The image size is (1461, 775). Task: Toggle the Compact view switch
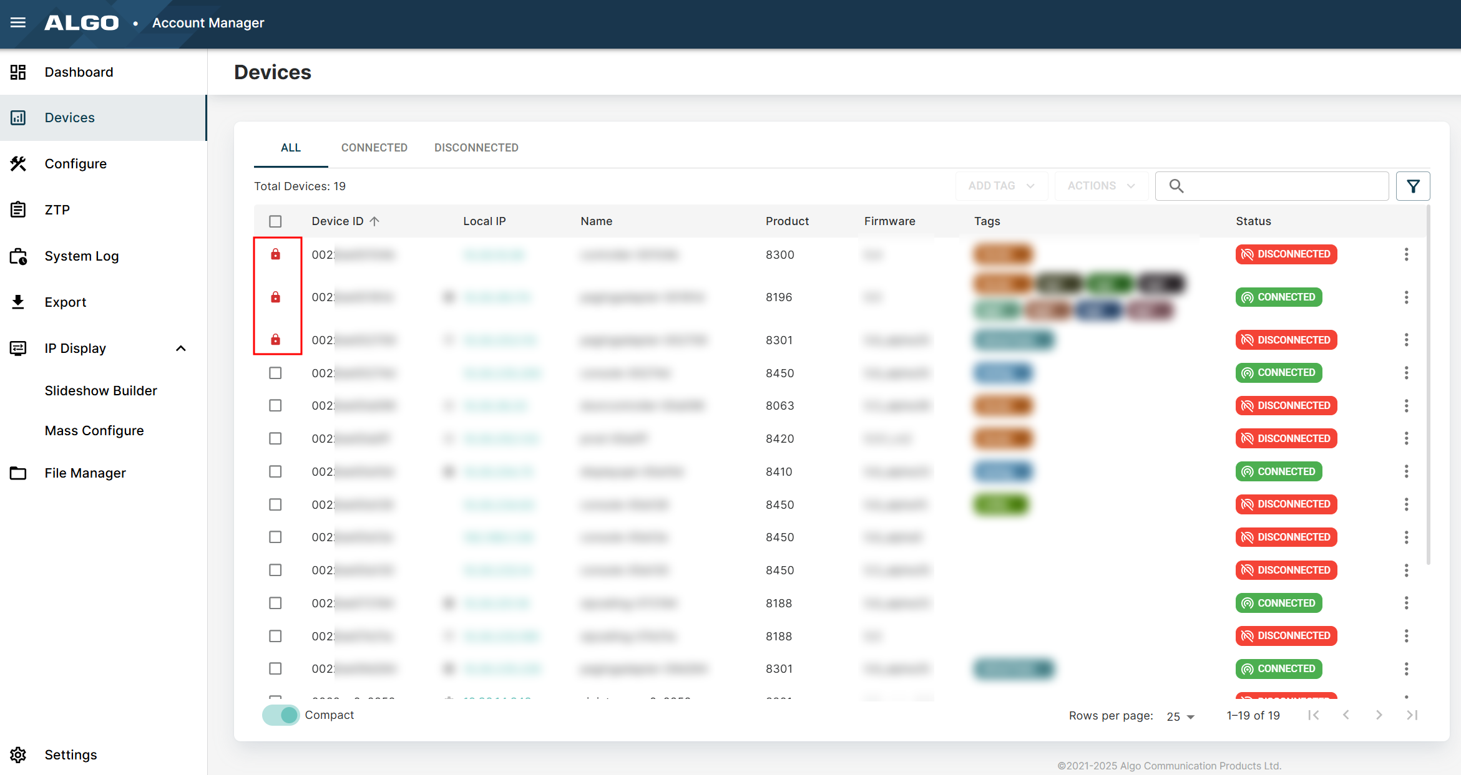(281, 715)
